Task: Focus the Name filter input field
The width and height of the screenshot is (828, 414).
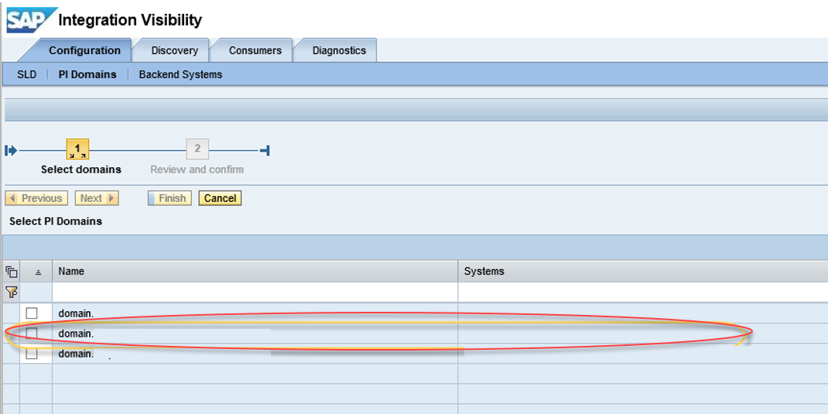Action: pos(255,292)
